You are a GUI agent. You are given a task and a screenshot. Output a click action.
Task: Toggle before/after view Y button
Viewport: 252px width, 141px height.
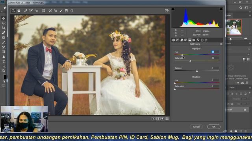point(154,119)
